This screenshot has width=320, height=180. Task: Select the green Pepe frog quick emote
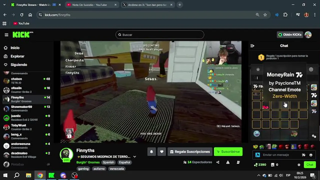(274, 147)
